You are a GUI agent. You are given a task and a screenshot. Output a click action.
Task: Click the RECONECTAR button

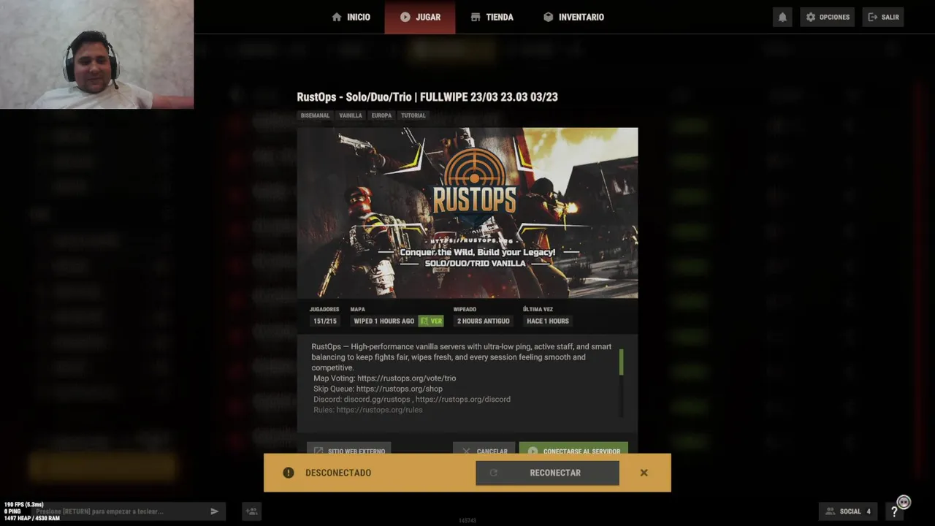547,473
